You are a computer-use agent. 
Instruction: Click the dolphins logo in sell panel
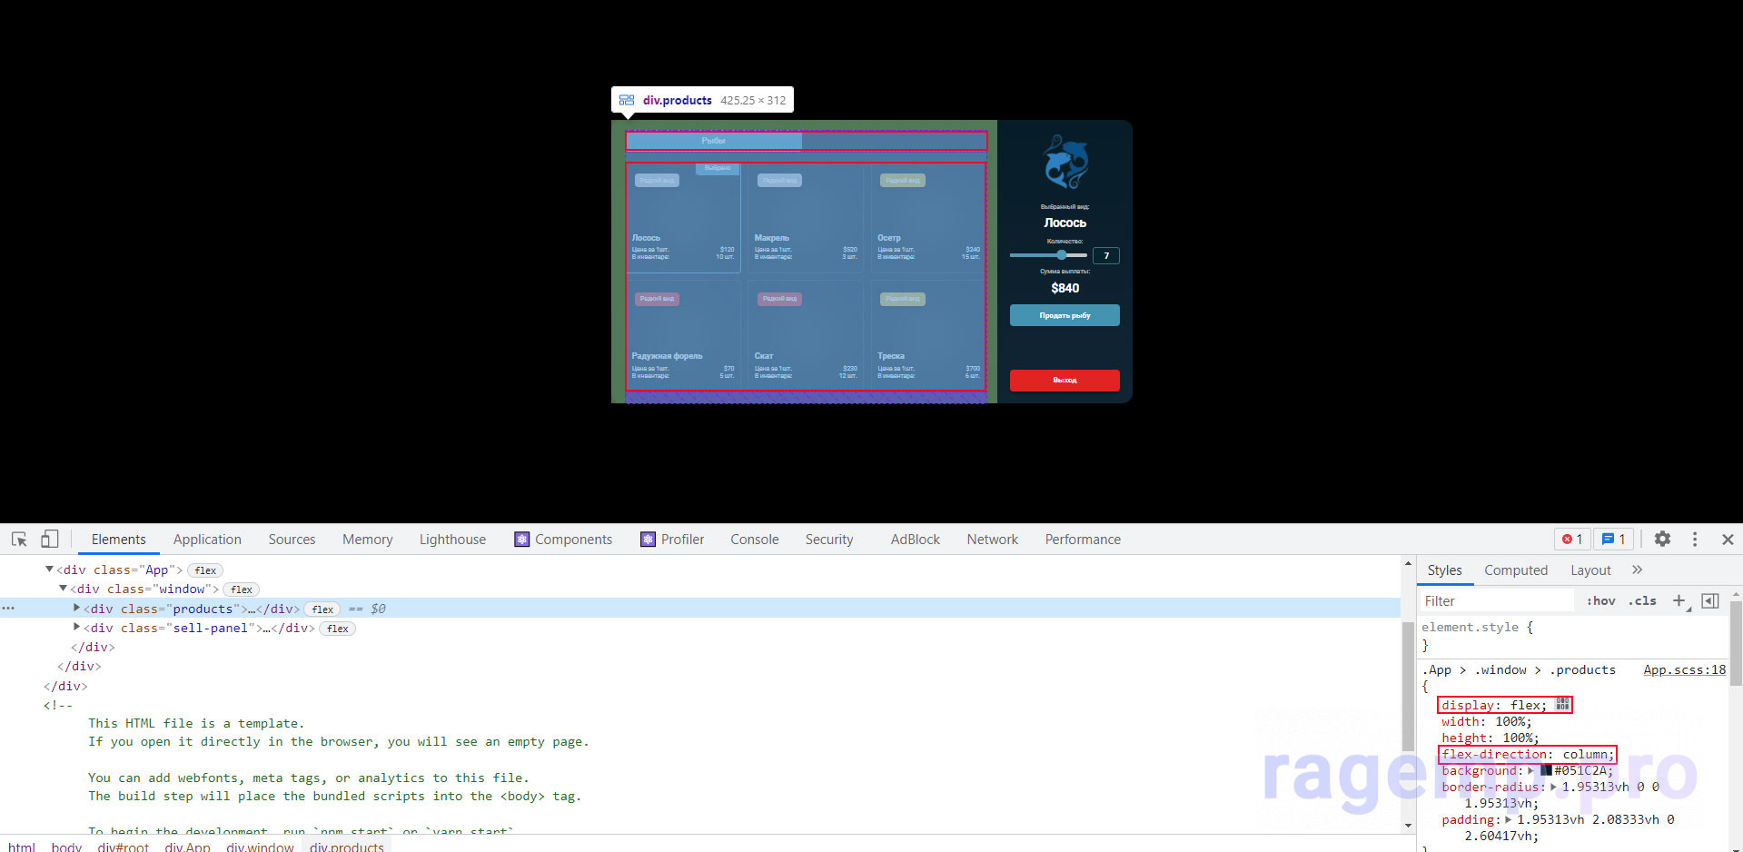coord(1065,162)
